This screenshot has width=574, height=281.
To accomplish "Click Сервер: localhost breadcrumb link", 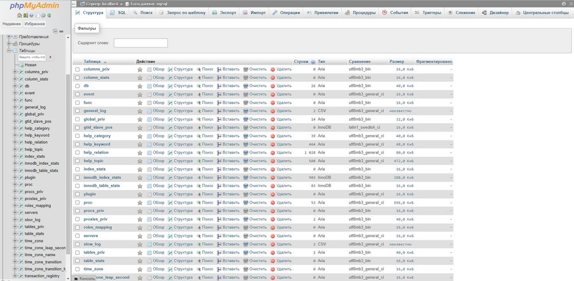I will [x=102, y=3].
